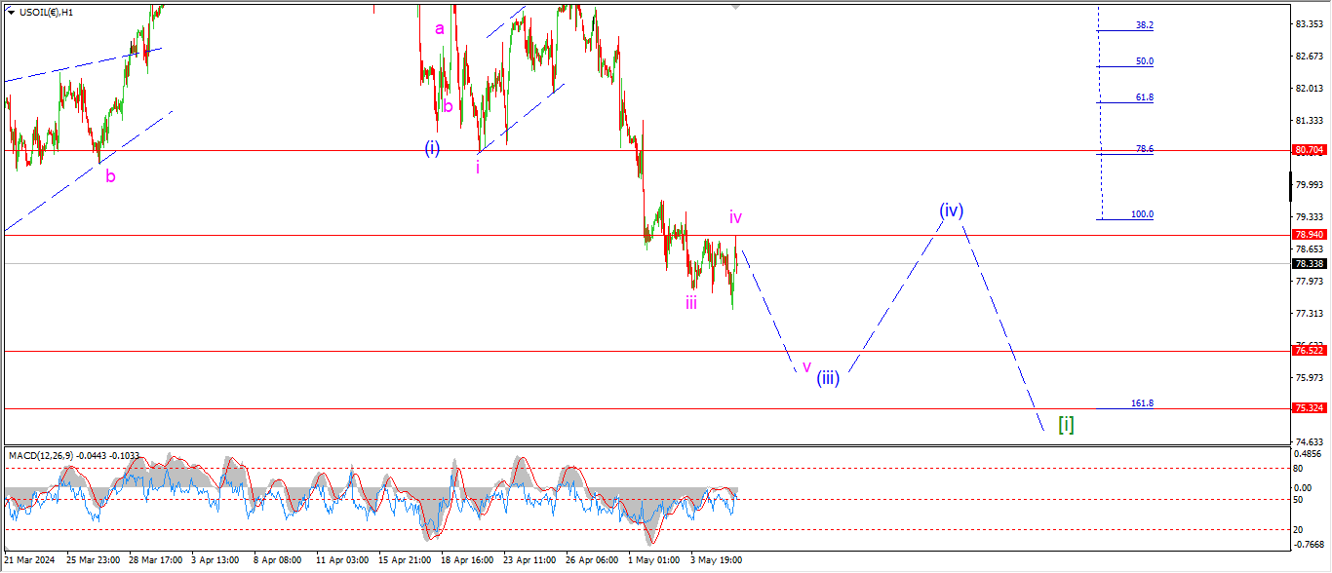Click the Fibonacci 38.2 level label
Screen dimensions: 1332x573
point(1144,25)
